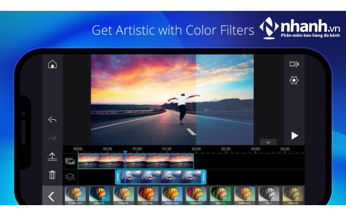The width and height of the screenshot is (346, 216).
Task: Click the skateboarder in the video preview
Action: [x=183, y=109]
